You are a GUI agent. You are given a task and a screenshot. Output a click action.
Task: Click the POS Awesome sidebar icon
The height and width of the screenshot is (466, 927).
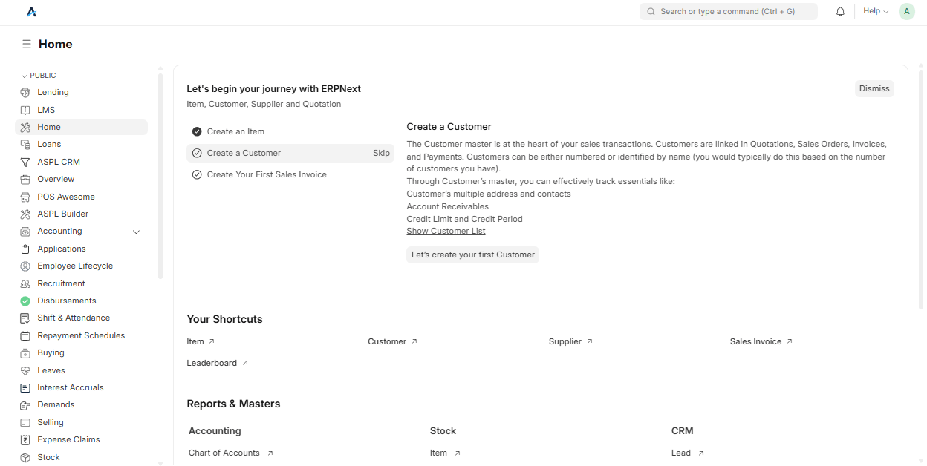(25, 197)
